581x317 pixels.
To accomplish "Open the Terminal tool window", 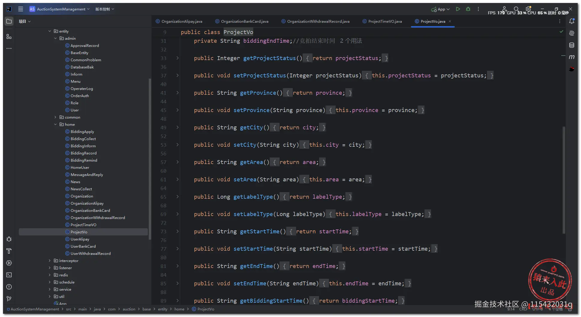I will click(x=9, y=275).
